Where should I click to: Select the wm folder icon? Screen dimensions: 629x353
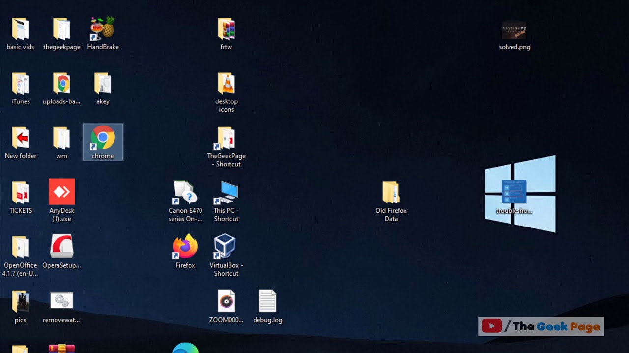pyautogui.click(x=62, y=138)
